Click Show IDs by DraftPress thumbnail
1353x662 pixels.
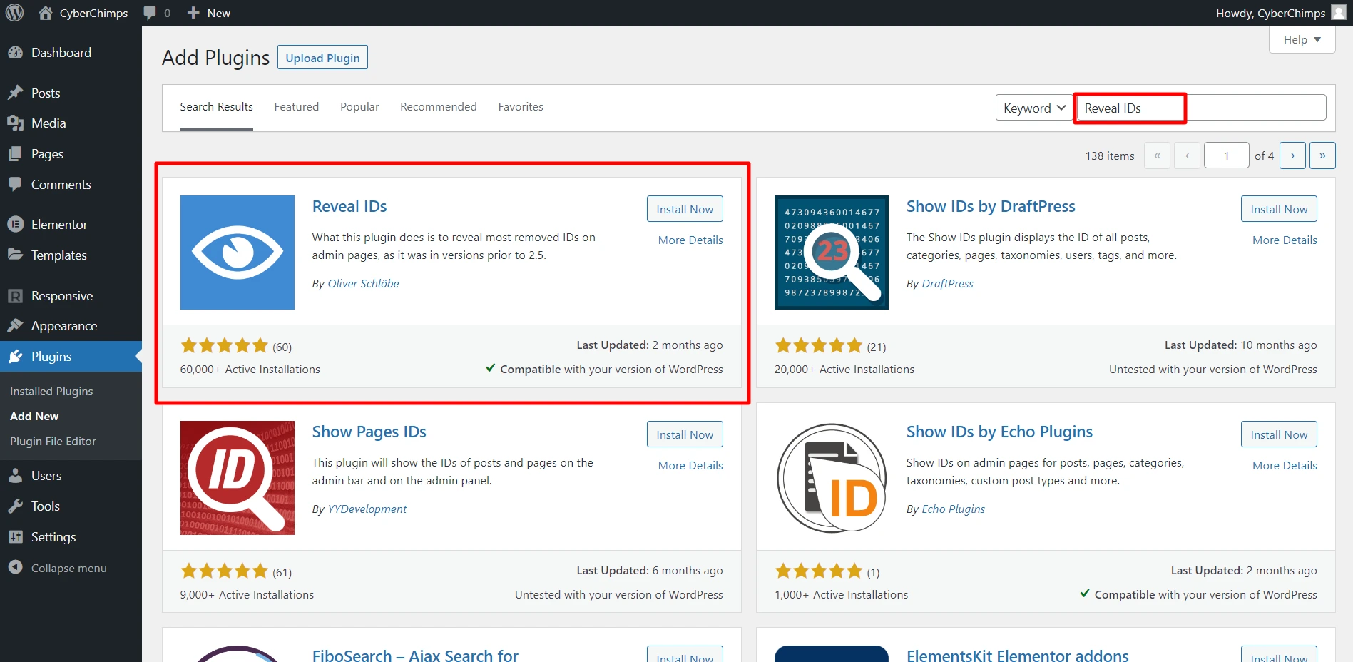[832, 253]
